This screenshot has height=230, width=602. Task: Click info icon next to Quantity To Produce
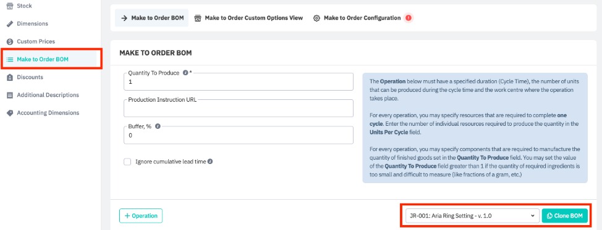point(185,73)
